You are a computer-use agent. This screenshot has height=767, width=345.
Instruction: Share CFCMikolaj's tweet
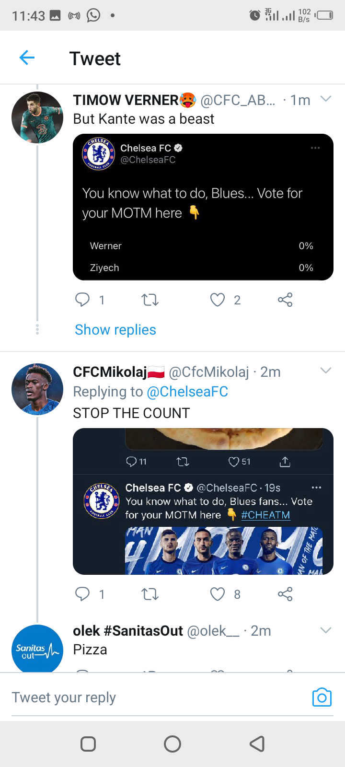285,594
